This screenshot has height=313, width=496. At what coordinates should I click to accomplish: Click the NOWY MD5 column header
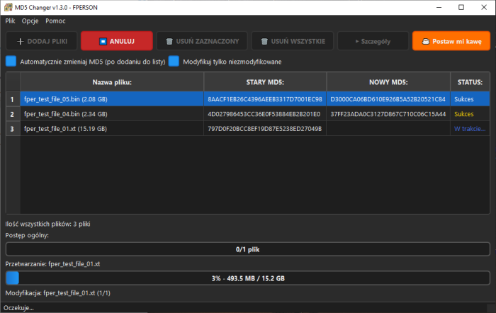388,82
